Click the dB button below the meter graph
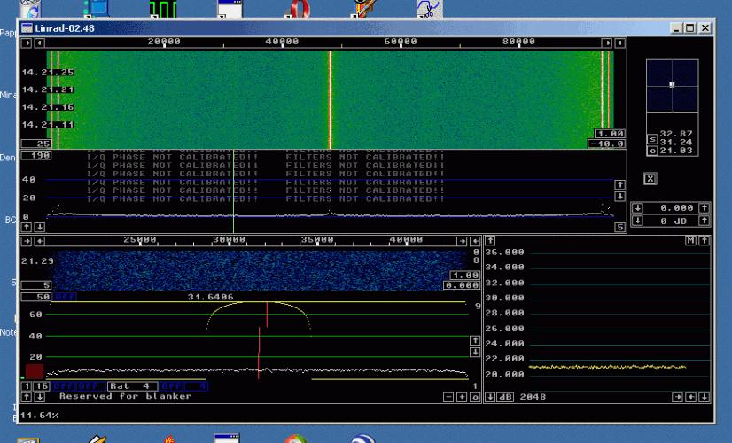 tap(507, 397)
